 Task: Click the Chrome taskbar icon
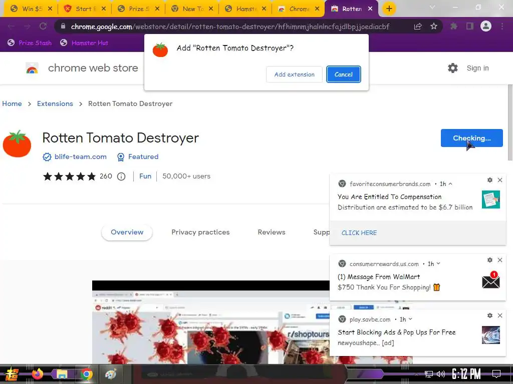(x=86, y=374)
